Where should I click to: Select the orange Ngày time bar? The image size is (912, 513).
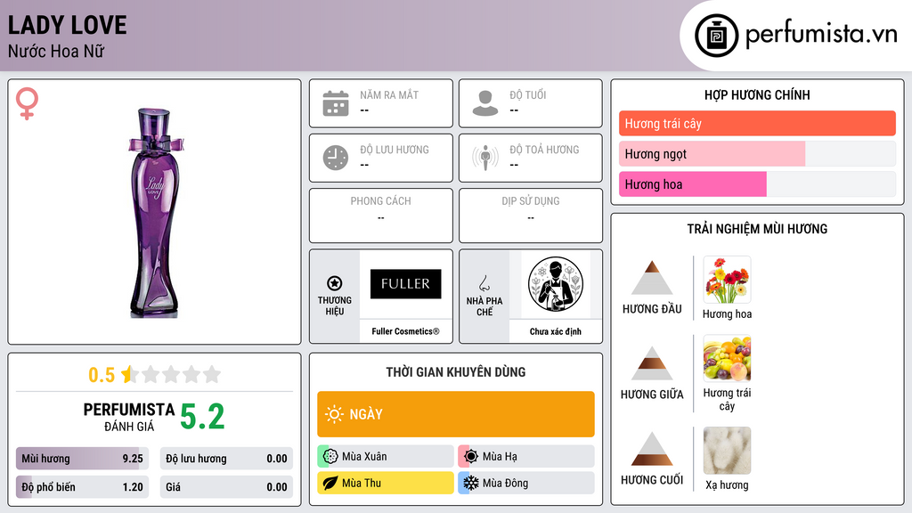pos(456,414)
